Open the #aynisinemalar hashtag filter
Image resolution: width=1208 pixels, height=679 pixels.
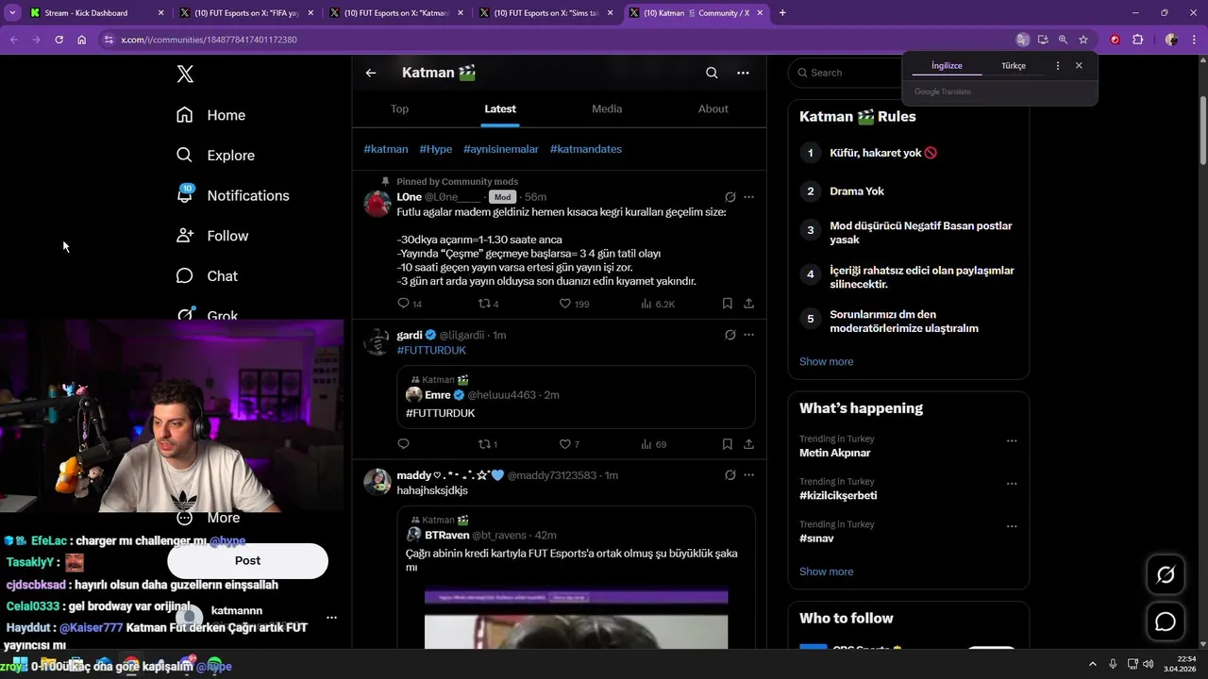point(501,149)
